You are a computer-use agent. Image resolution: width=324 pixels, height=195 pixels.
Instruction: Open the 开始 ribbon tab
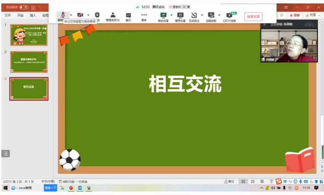tap(20, 15)
